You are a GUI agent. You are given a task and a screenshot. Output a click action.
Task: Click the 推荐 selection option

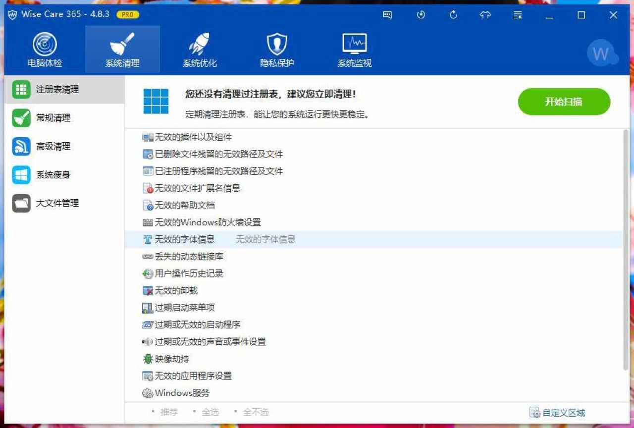coord(169,412)
